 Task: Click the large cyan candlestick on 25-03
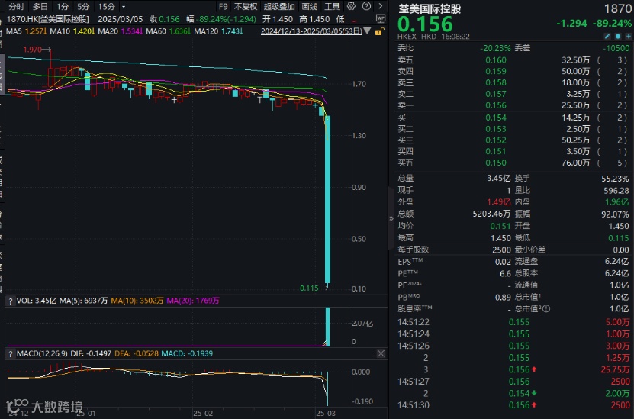[x=327, y=199]
